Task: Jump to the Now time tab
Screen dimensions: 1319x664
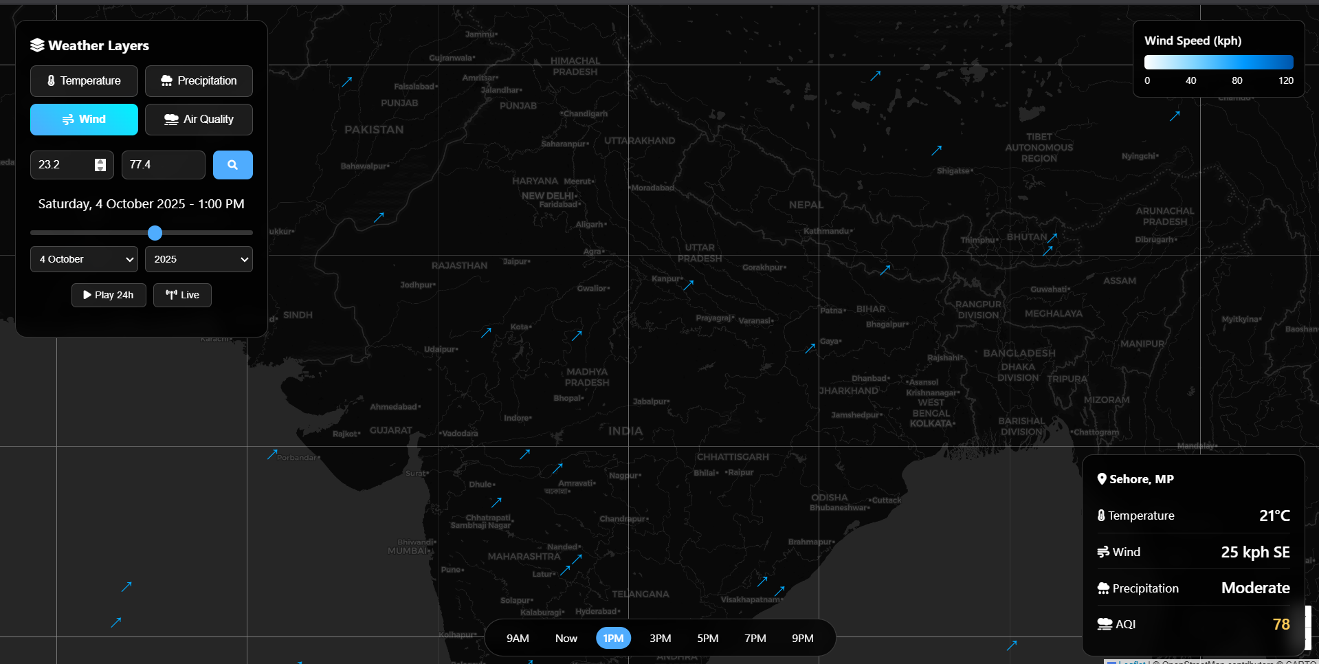Action: pos(566,638)
